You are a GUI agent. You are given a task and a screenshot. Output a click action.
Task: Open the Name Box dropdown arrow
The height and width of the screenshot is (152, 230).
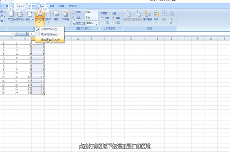click(x=13, y=34)
